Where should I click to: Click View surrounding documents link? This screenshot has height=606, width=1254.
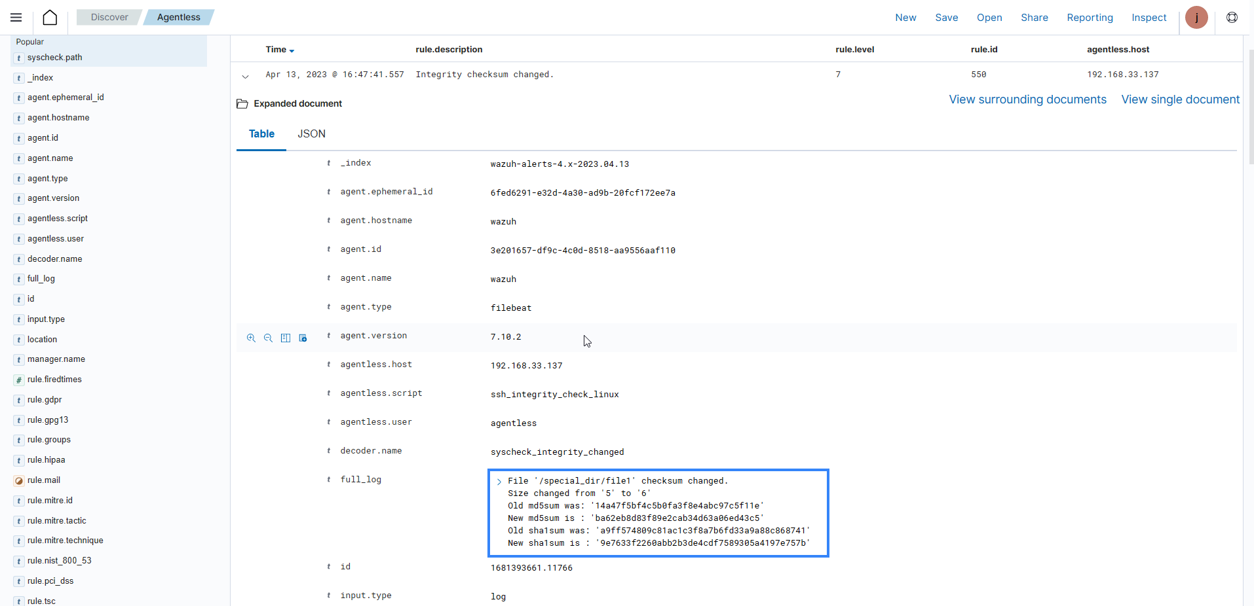[x=1027, y=99]
